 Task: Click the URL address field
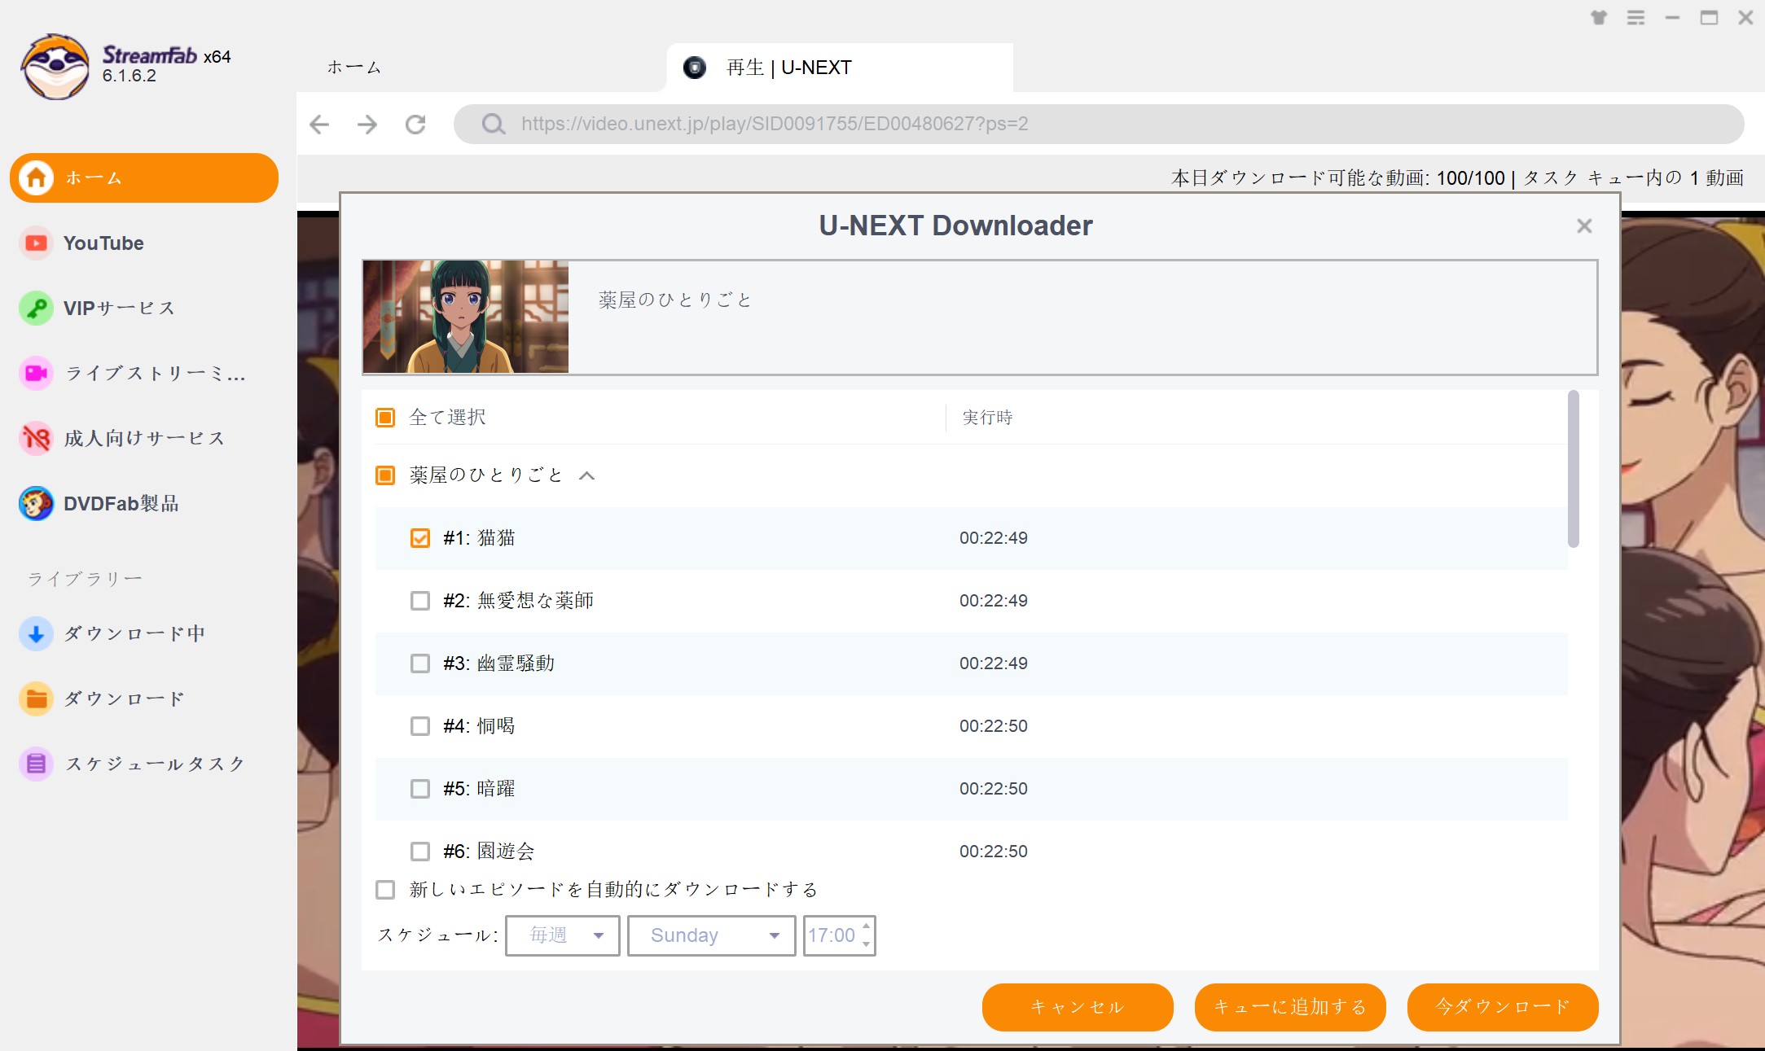(x=1099, y=124)
